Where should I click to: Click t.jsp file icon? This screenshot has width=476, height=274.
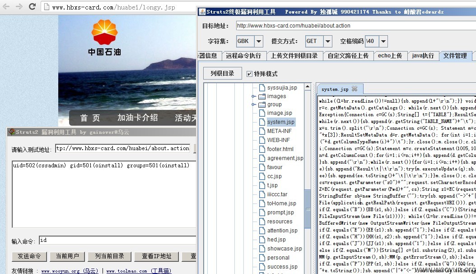(x=262, y=185)
